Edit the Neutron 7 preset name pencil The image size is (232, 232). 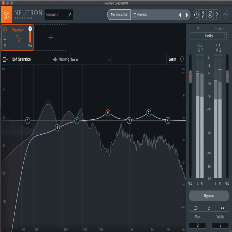click(x=70, y=15)
